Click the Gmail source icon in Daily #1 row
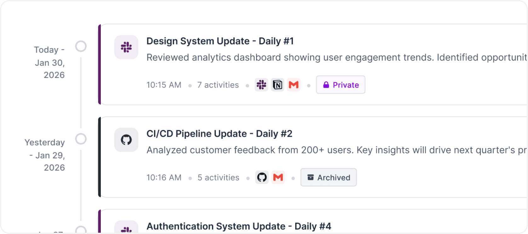 tap(294, 85)
